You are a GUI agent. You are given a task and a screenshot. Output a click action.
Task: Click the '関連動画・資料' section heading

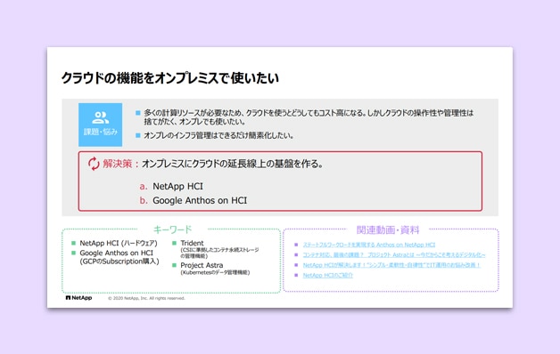[388, 229]
